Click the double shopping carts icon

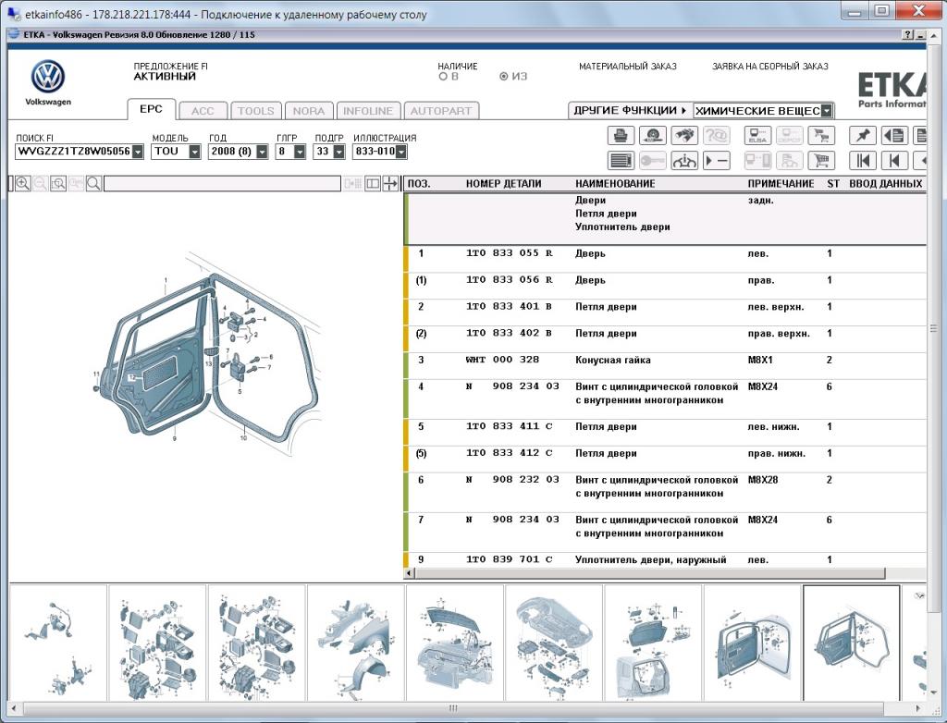[x=821, y=135]
